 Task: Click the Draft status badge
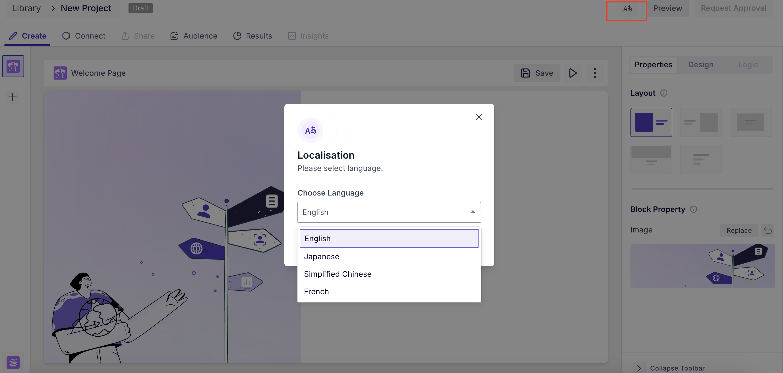pos(141,8)
